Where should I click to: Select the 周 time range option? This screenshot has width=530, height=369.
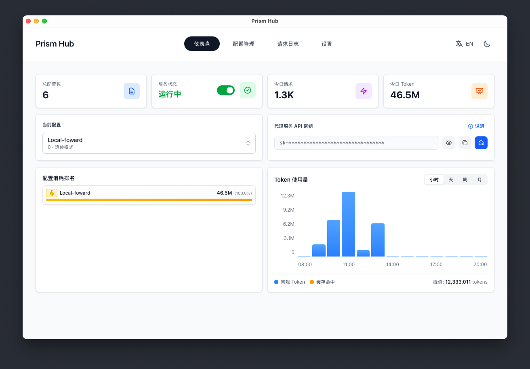click(465, 180)
